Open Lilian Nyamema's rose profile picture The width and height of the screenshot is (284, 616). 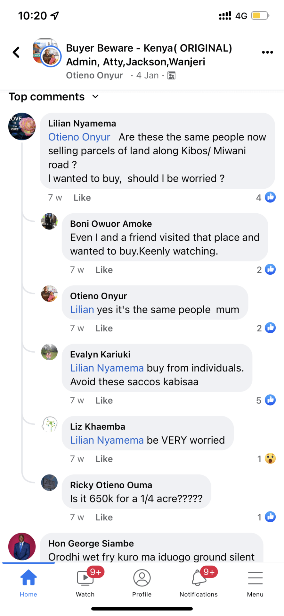(22, 126)
